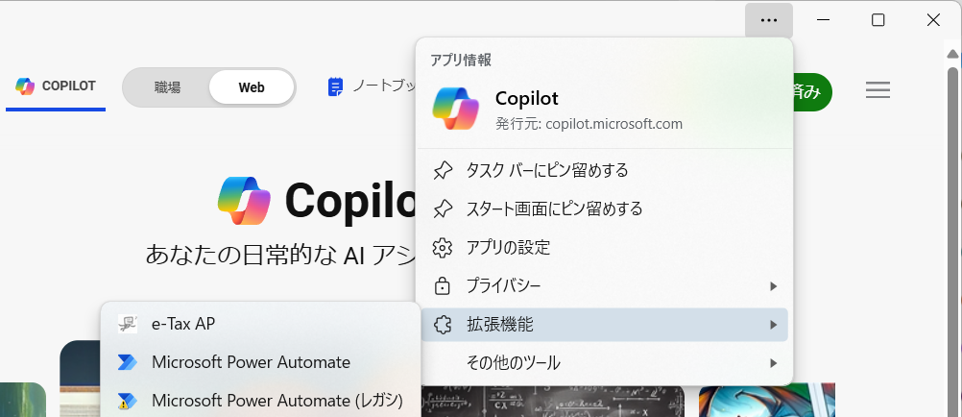Open the hamburger menu icon

tap(878, 90)
